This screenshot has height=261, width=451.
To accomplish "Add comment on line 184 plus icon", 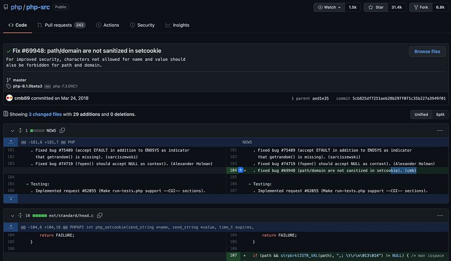I will (240, 171).
